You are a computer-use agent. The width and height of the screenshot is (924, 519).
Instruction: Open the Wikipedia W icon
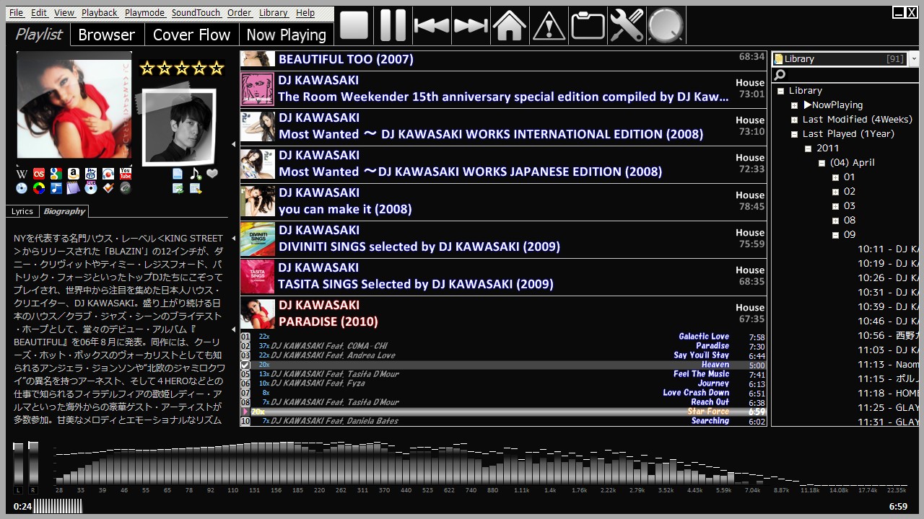(22, 174)
